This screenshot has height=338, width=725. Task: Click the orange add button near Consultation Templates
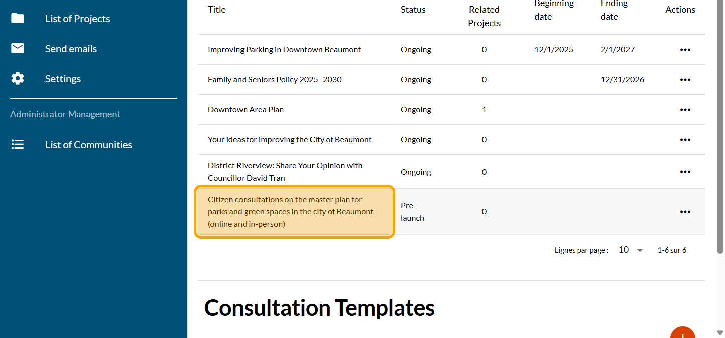[x=682, y=333]
